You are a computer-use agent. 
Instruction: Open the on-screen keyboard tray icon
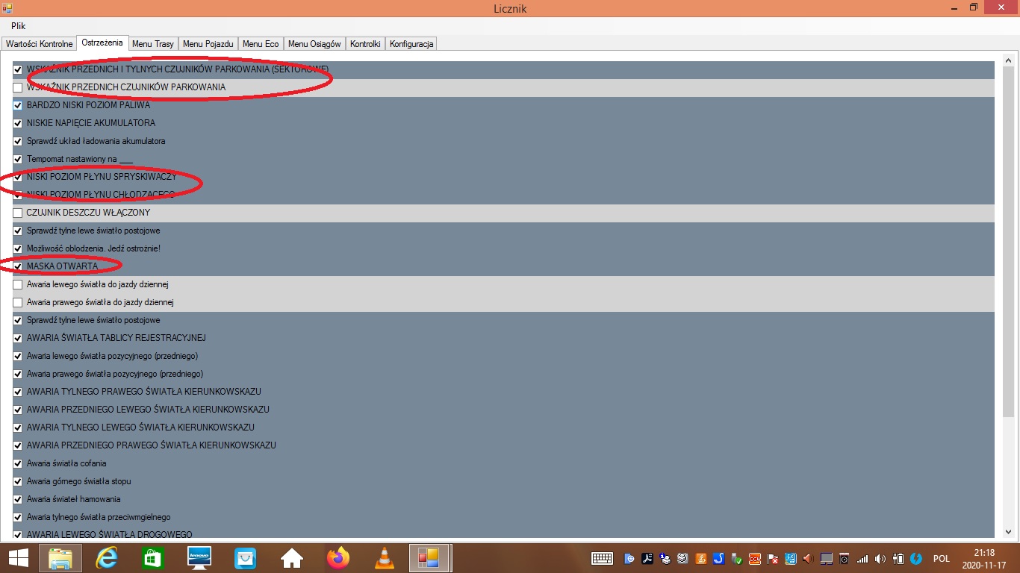602,558
